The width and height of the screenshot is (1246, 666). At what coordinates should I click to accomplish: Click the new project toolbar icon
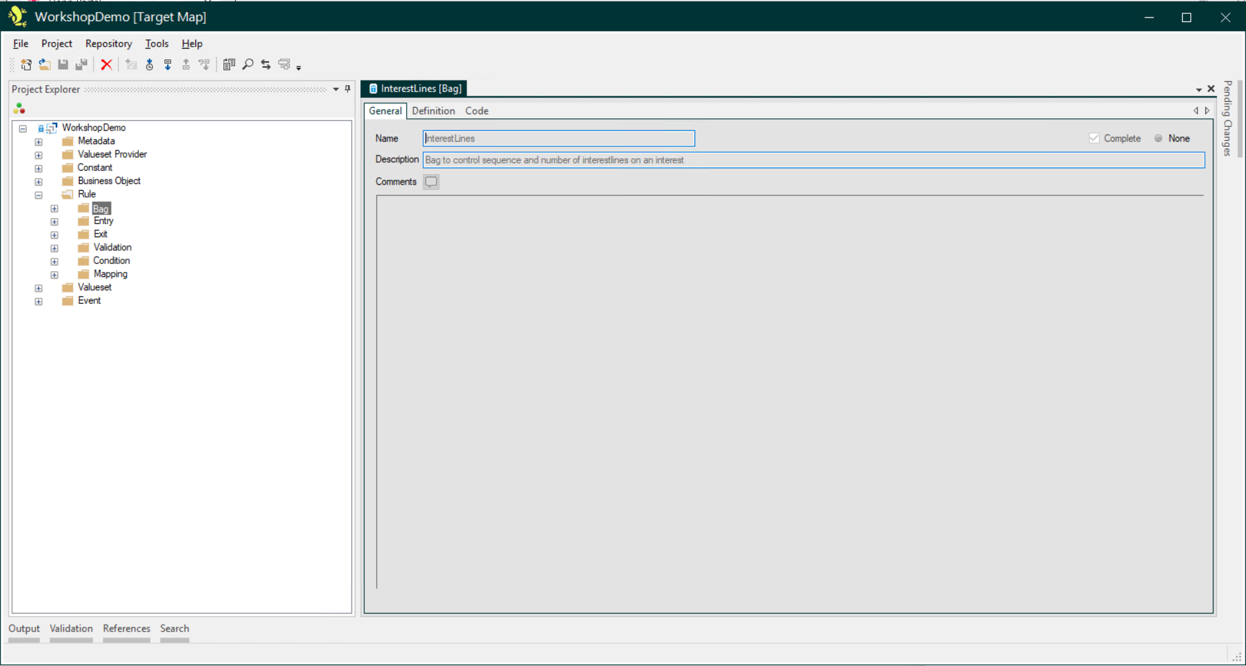point(26,64)
